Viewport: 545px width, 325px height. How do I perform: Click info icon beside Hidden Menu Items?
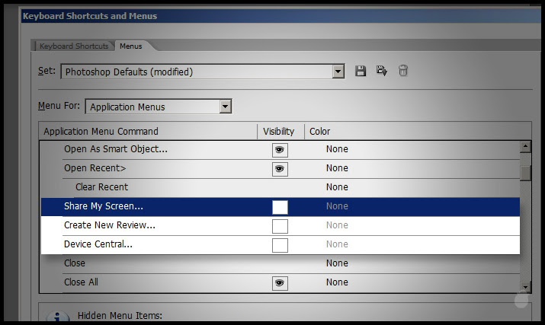point(57,317)
